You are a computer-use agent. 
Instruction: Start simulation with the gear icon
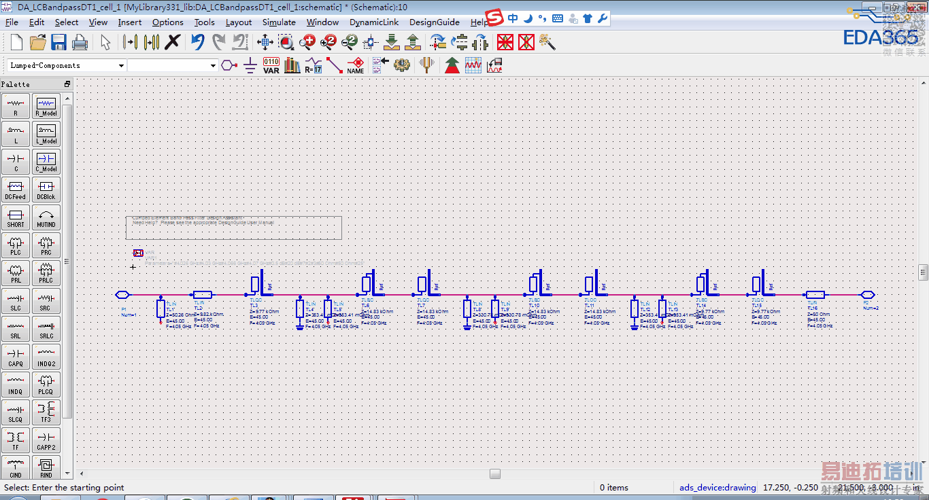pos(402,65)
